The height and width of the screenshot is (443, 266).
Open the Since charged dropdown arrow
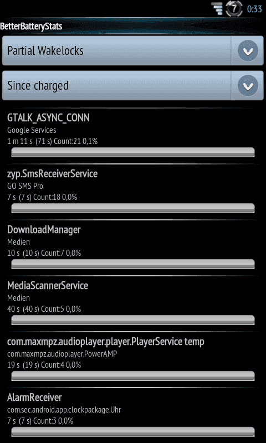coord(248,86)
